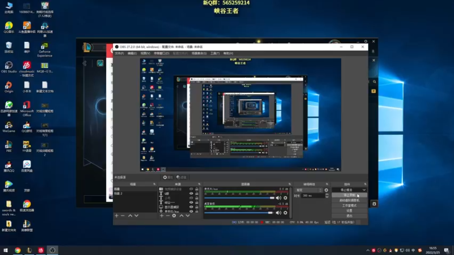The image size is (454, 255).
Task: Open streaming button dropdown arrow in controls
Action: coord(364,190)
